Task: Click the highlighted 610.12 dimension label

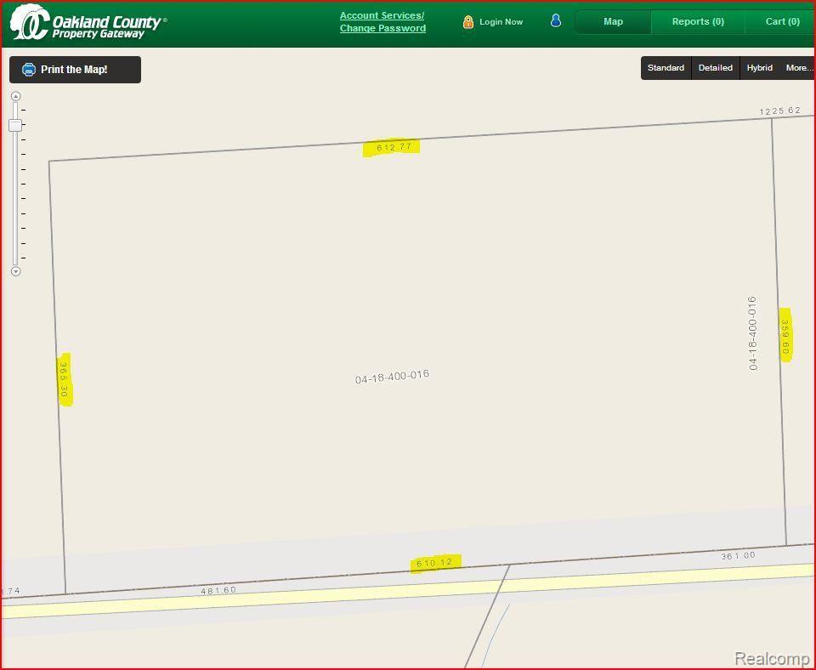Action: coord(434,563)
